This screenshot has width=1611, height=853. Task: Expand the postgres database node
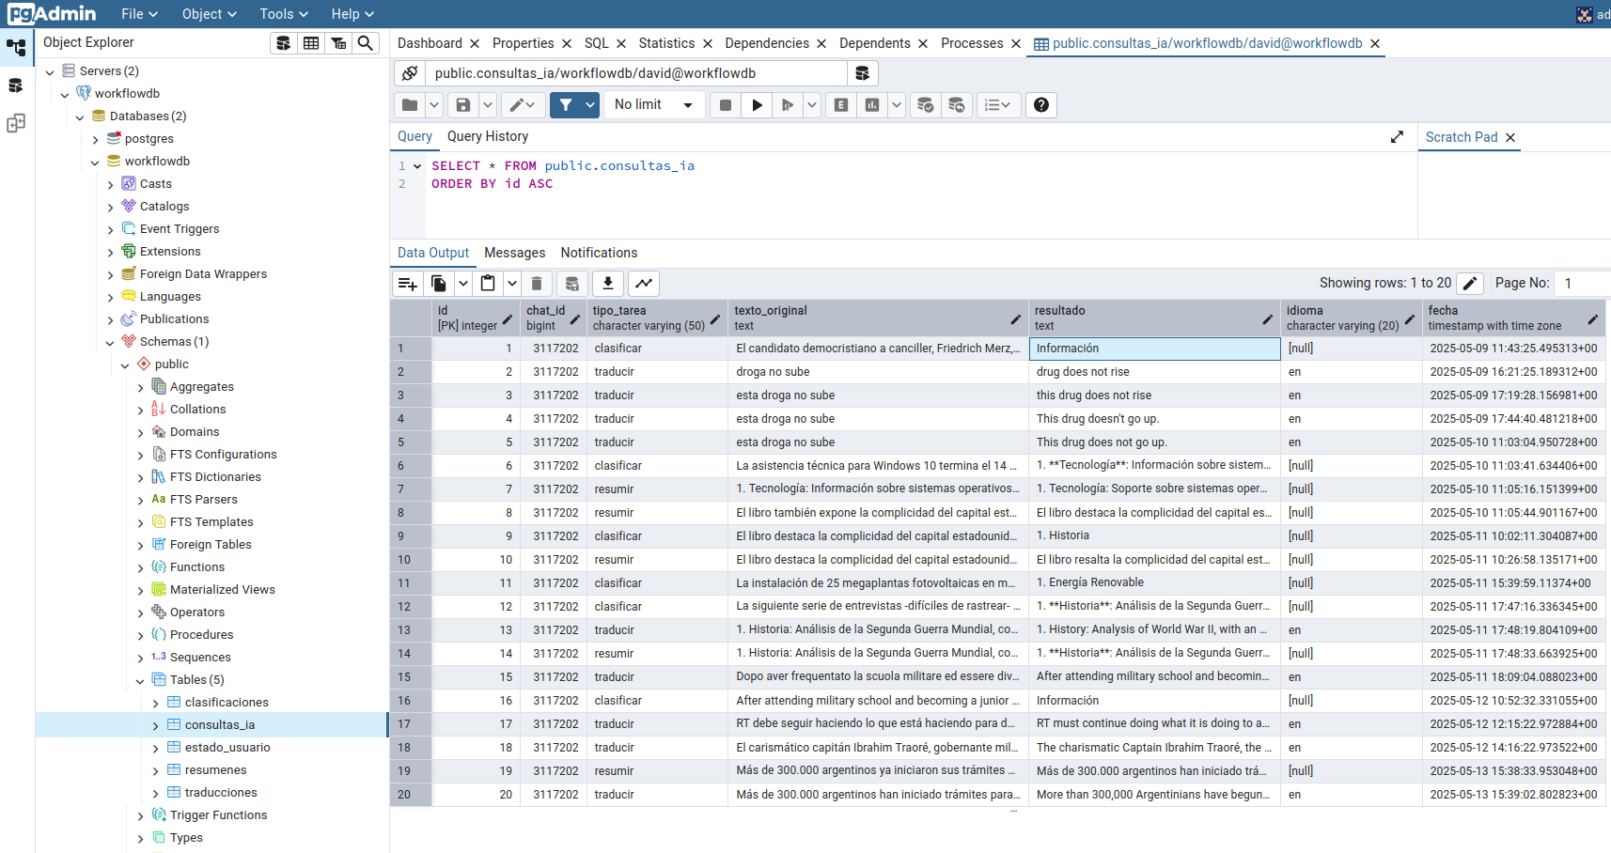95,139
